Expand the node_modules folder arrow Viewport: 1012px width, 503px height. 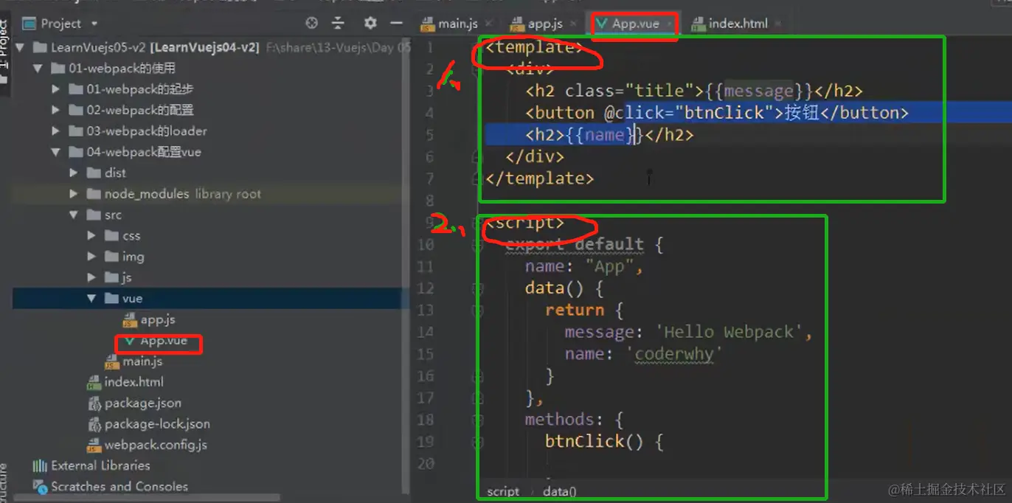pyautogui.click(x=74, y=194)
